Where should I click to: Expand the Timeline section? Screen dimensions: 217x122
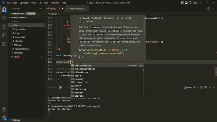click(x=26, y=120)
